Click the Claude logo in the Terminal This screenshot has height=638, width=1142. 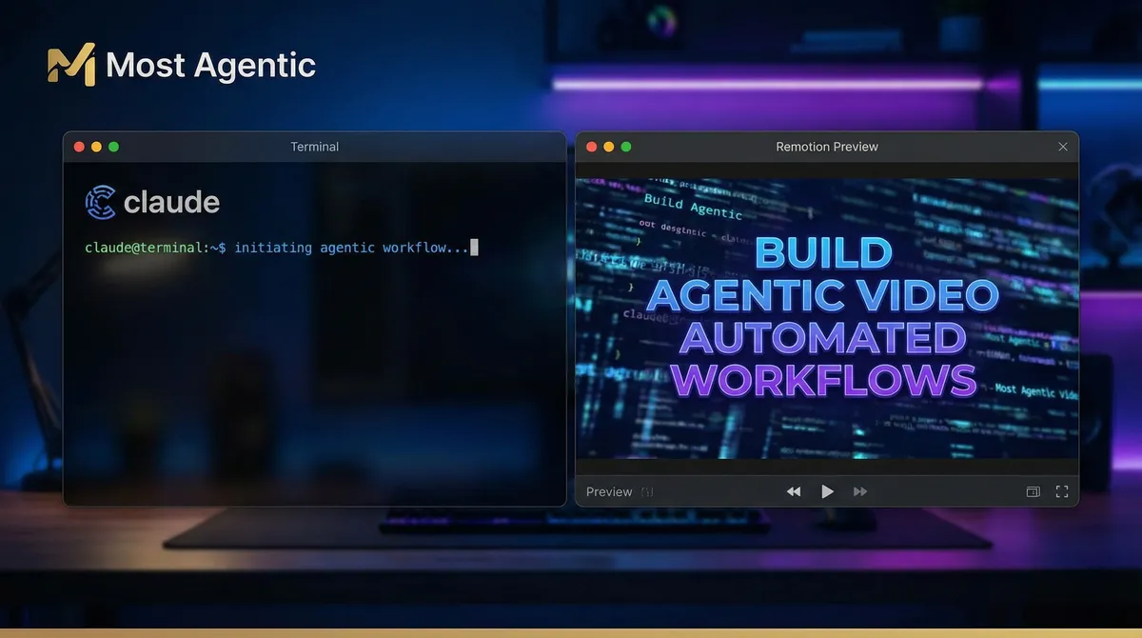click(x=99, y=201)
